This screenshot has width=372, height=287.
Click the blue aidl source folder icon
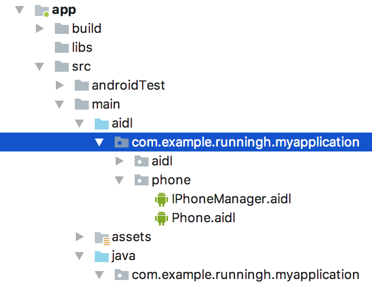tap(102, 124)
